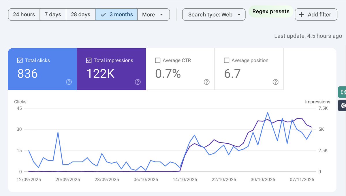Enable the Average position checkbox

point(227,60)
